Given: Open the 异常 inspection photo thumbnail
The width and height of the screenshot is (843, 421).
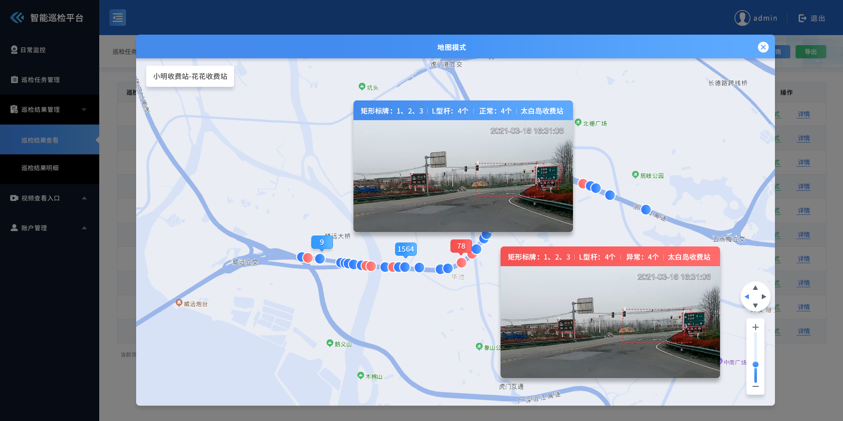Looking at the screenshot, I should click(x=610, y=322).
